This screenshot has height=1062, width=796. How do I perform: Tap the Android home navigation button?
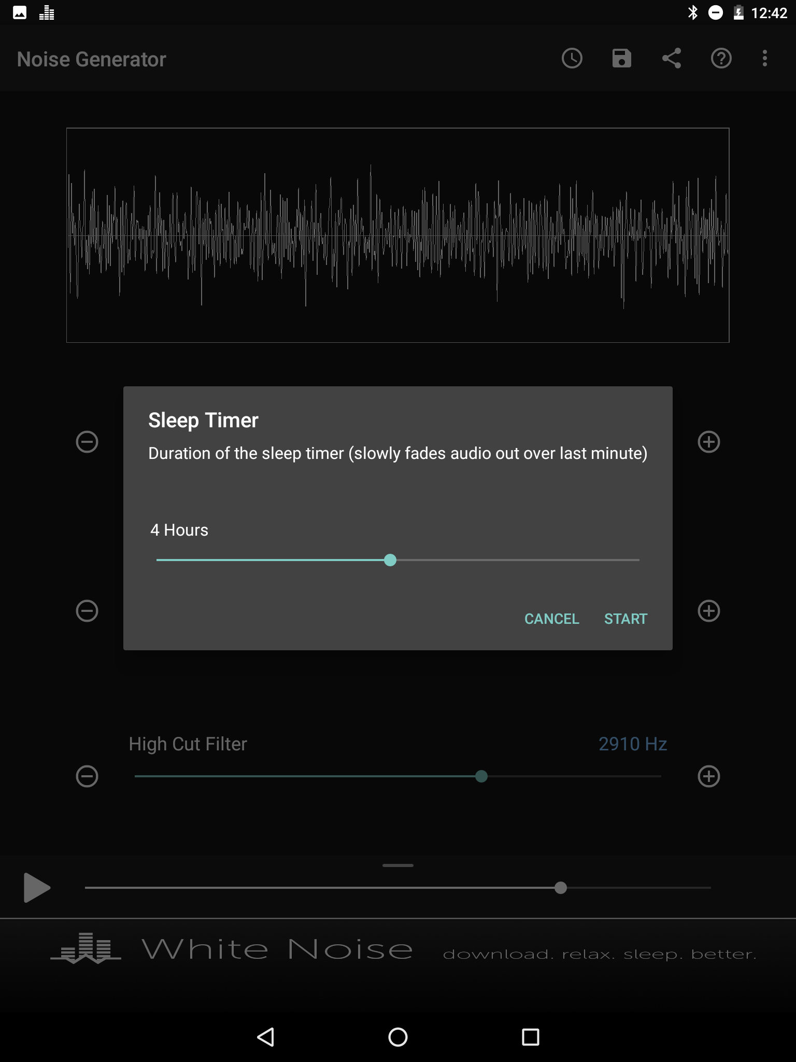point(398,1037)
